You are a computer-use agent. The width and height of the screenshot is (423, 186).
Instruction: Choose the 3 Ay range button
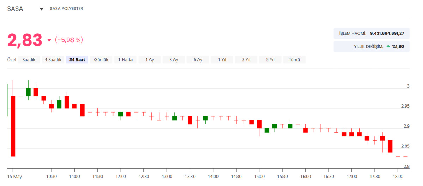point(173,60)
